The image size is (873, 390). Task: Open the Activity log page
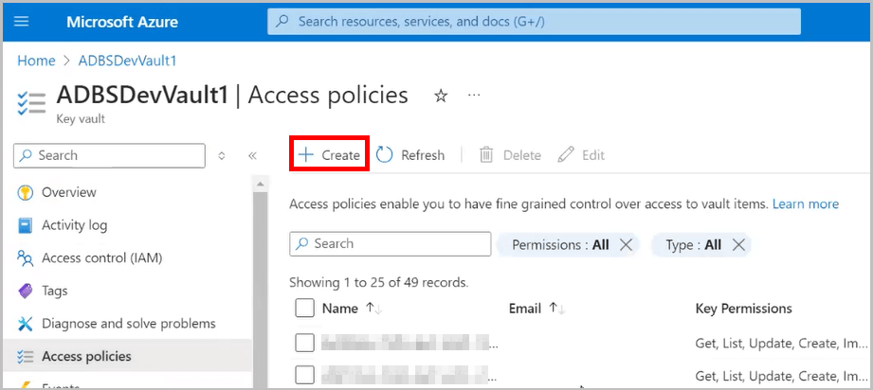74,225
